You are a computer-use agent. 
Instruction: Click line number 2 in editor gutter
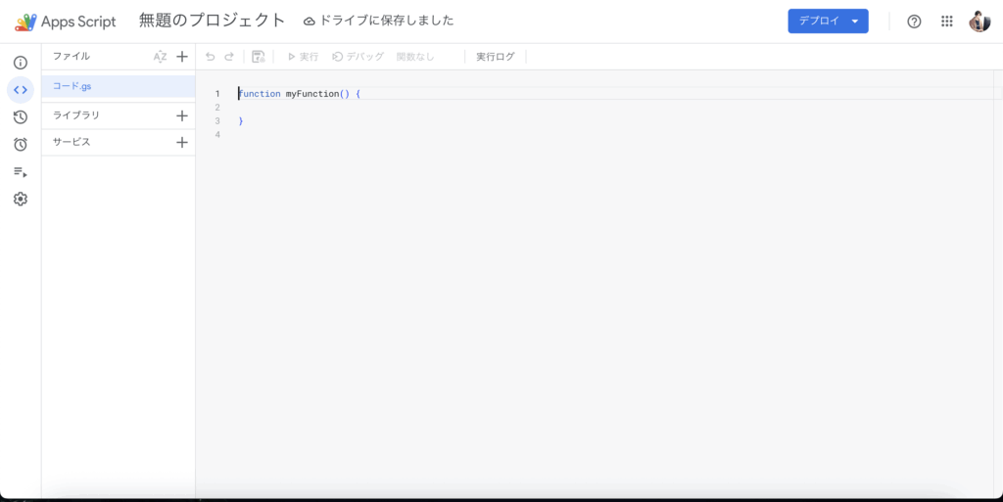[217, 108]
